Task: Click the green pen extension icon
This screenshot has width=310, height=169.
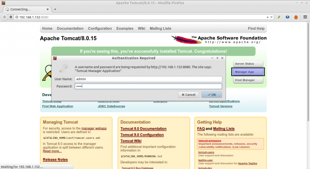Action: coord(279,17)
